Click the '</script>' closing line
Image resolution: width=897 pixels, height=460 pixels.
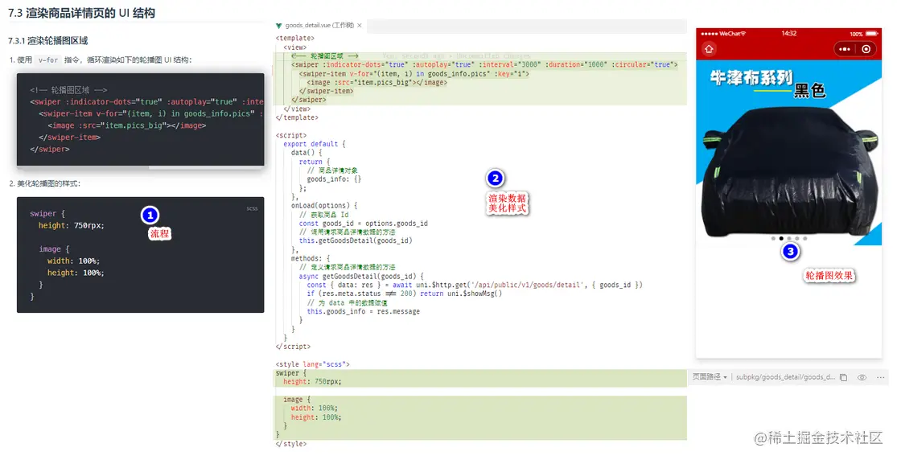click(294, 346)
